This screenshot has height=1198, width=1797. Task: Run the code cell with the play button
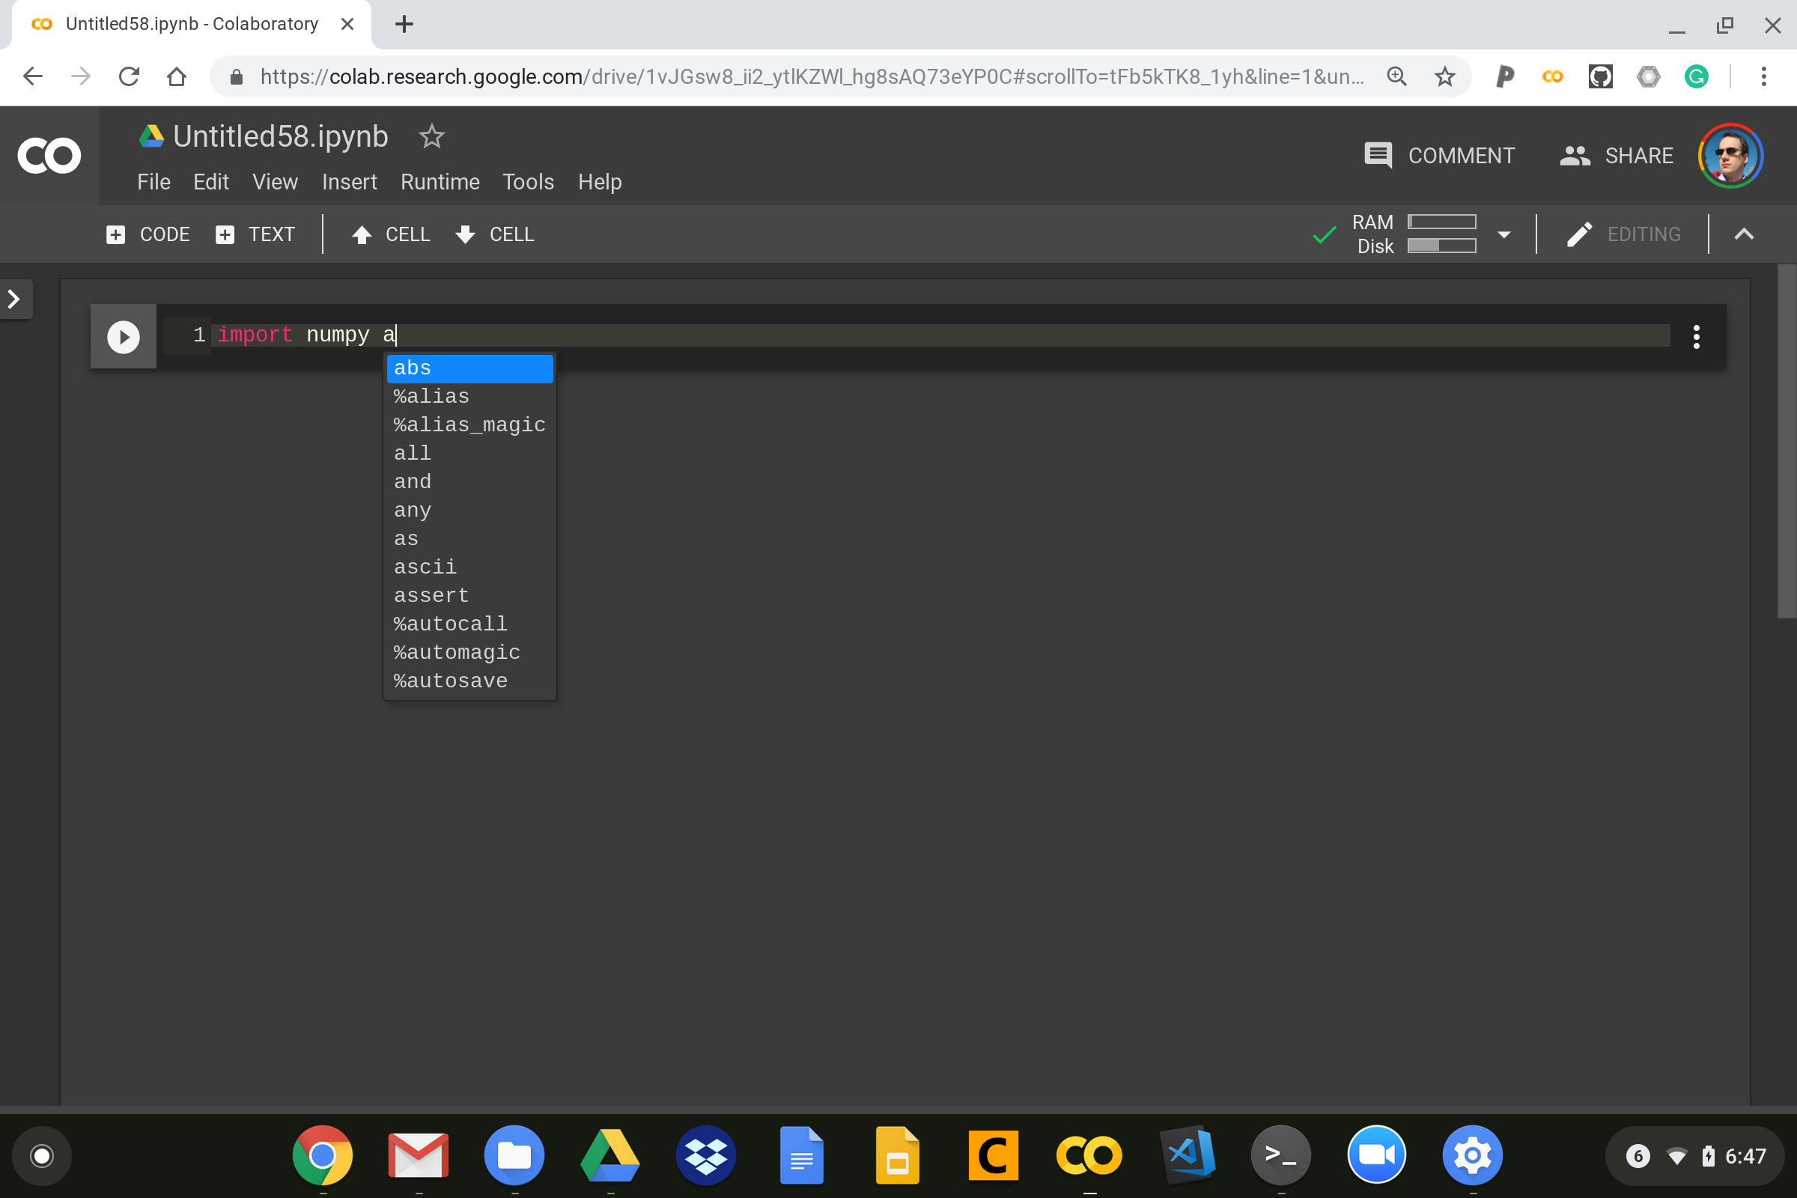pos(122,335)
